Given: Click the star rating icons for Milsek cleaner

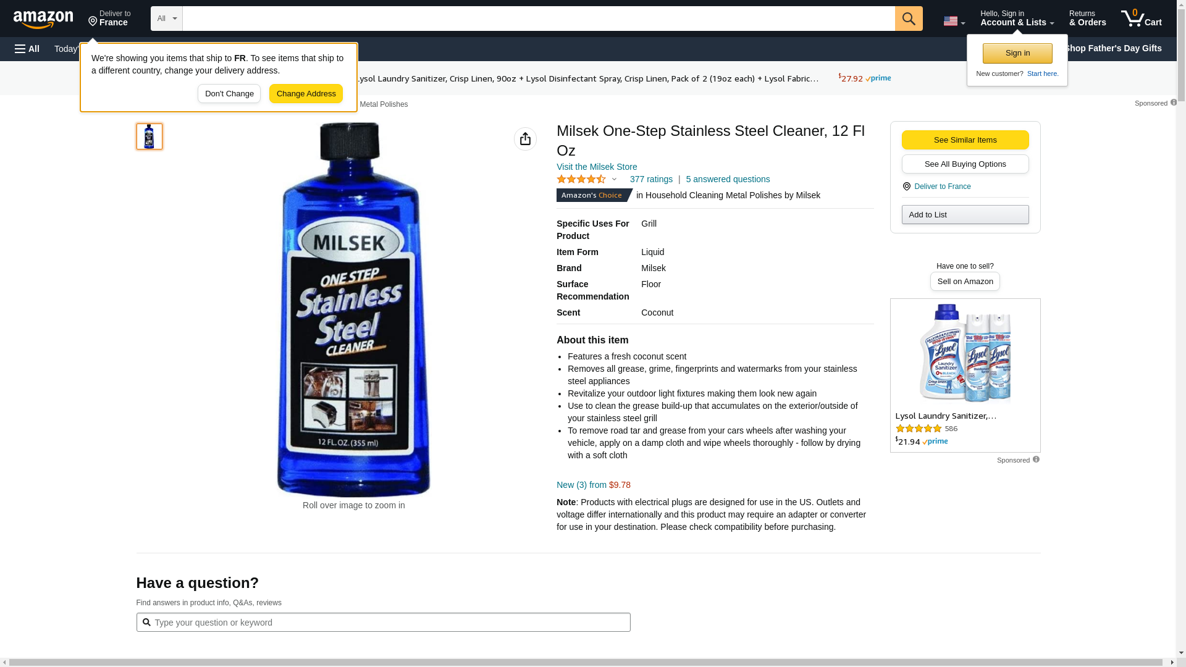Looking at the screenshot, I should (581, 180).
